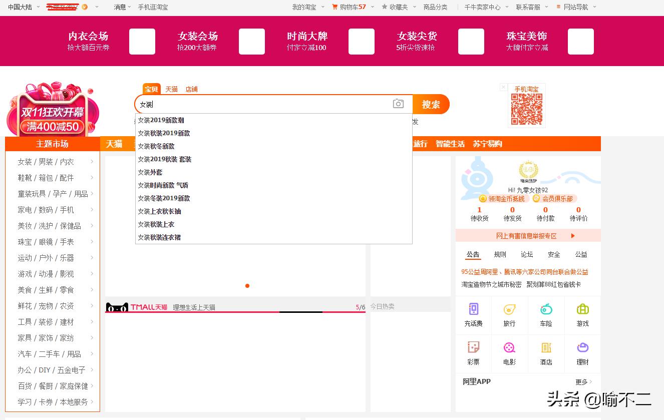Start image search with the camera icon
664x420 pixels.
(x=398, y=104)
